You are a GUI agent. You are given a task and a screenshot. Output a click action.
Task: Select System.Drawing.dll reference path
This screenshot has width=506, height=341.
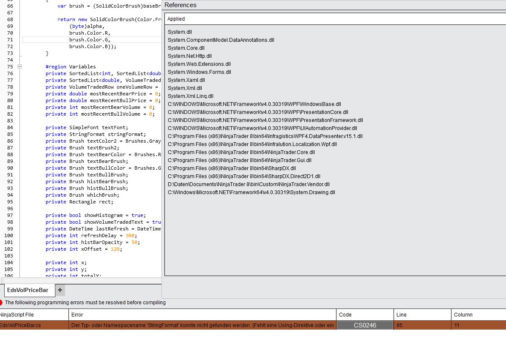252,192
